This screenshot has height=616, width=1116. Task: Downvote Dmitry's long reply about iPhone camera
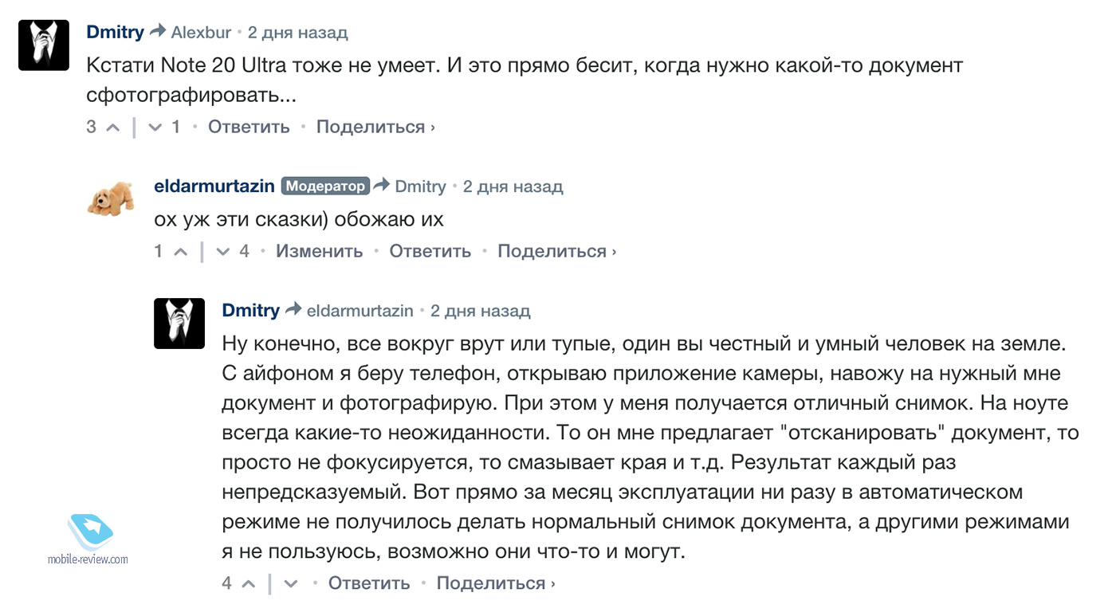tap(291, 584)
